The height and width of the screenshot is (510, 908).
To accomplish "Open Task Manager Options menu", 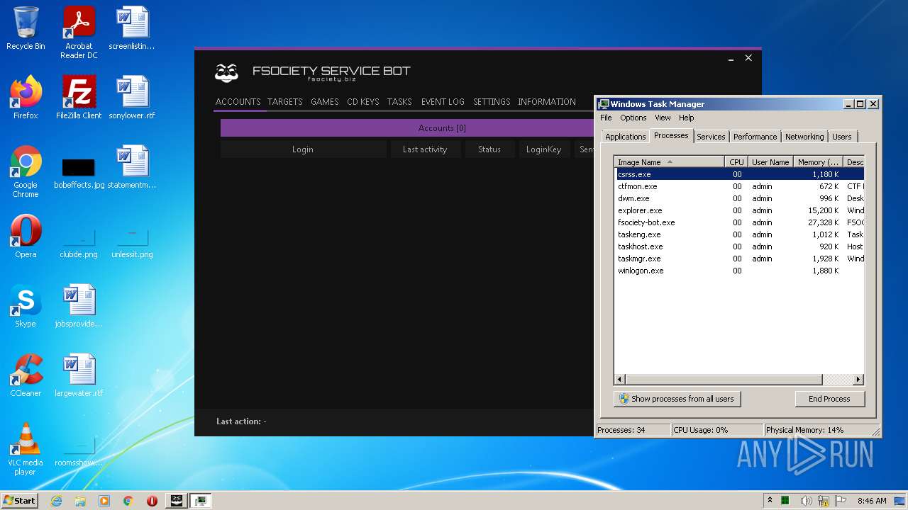I will tap(633, 118).
